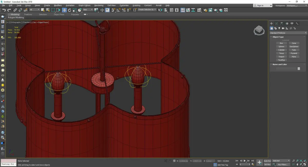Toggle the 3D Snaps button
Viewport: 308px width, 167px height.
(113, 10)
